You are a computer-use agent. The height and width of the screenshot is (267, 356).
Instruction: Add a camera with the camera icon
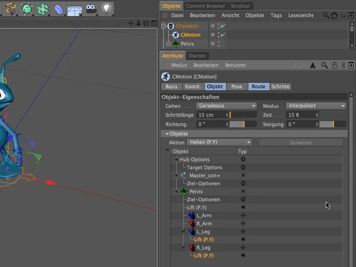pos(91,9)
